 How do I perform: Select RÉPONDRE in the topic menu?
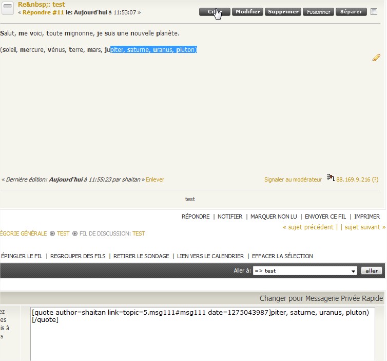pos(196,216)
